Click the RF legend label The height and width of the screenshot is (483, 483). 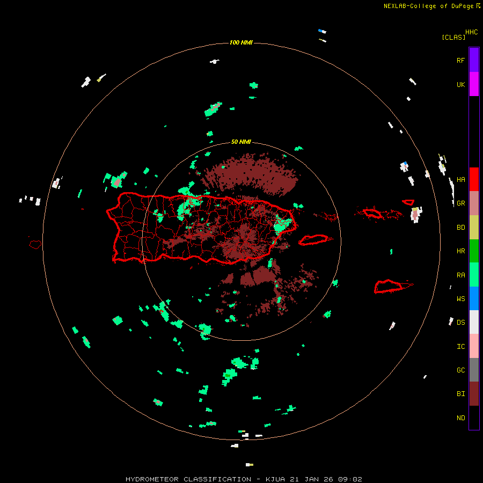[460, 60]
